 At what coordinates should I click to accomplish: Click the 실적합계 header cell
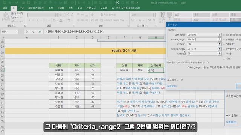[156, 65]
